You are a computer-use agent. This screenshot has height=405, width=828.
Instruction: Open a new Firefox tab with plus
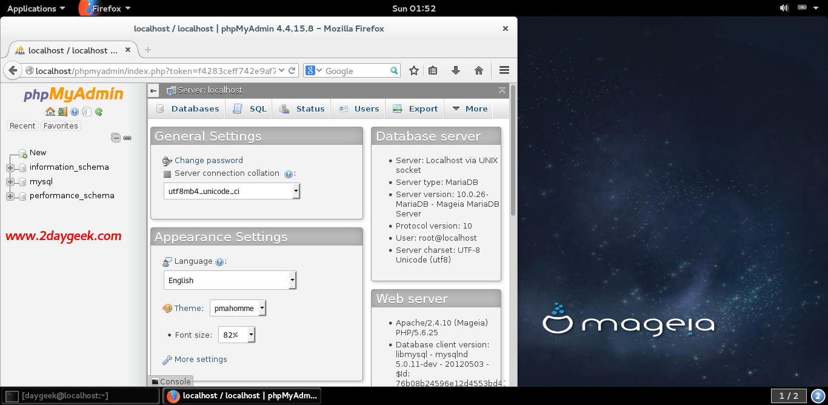point(148,50)
